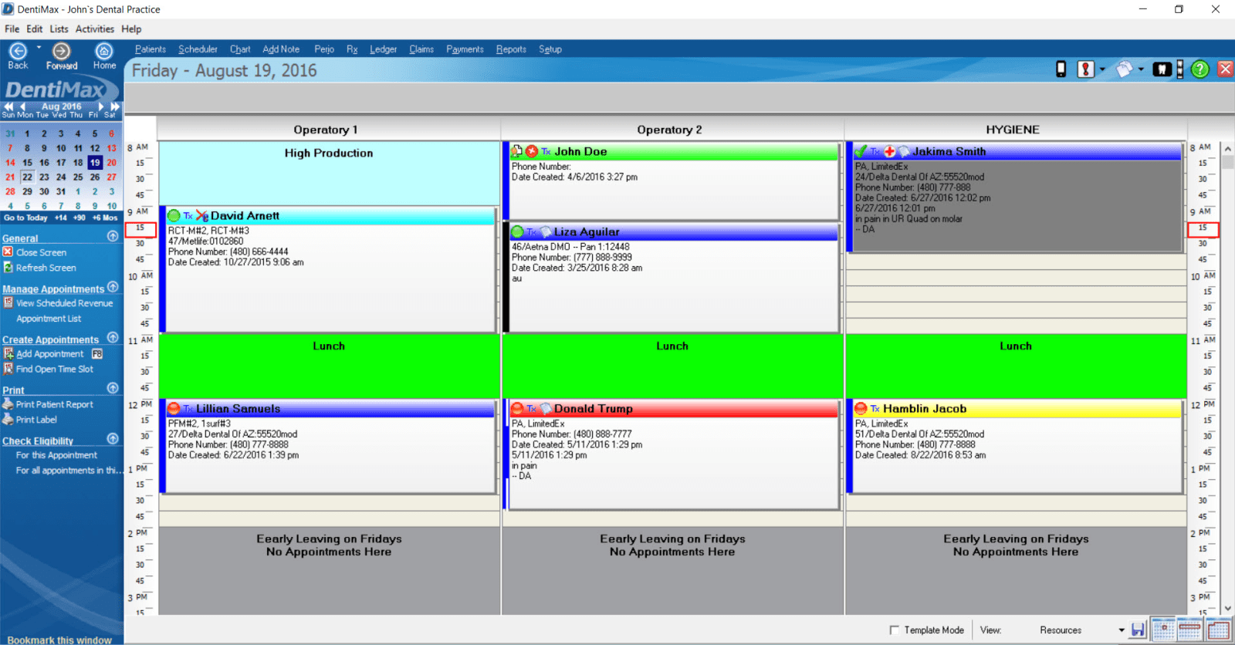The height and width of the screenshot is (645, 1235).
Task: Open the Activities menu
Action: pyautogui.click(x=95, y=29)
